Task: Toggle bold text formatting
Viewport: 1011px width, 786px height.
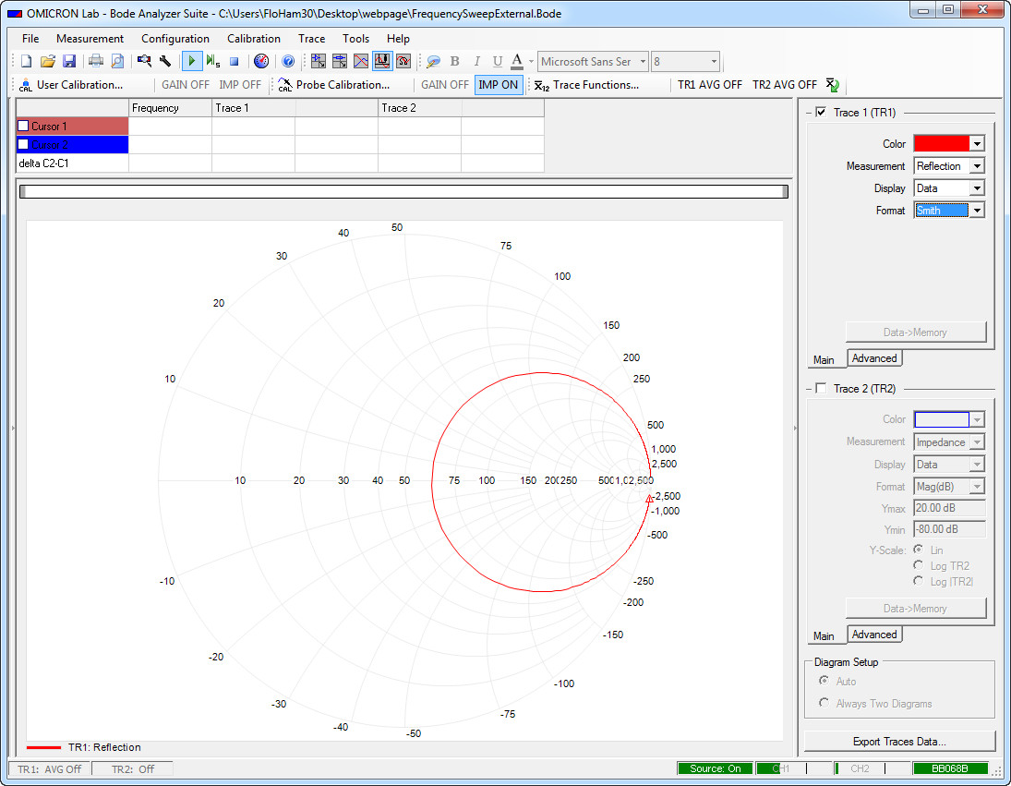Action: (x=454, y=61)
